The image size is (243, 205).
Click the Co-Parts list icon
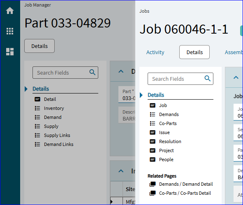click(153, 123)
